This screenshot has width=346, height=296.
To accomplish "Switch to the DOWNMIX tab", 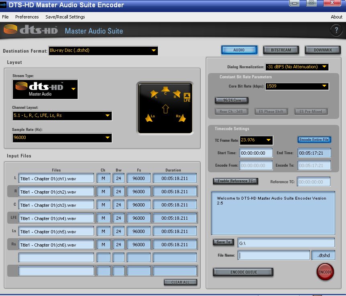I will 323,50.
